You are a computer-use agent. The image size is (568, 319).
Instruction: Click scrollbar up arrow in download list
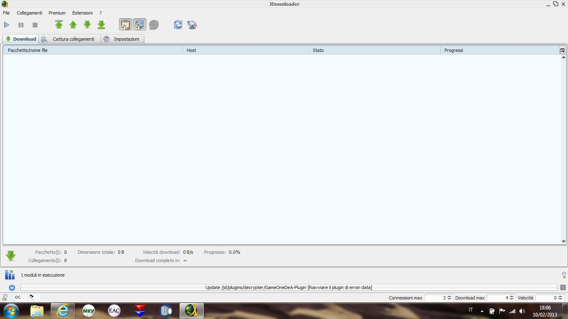point(563,57)
